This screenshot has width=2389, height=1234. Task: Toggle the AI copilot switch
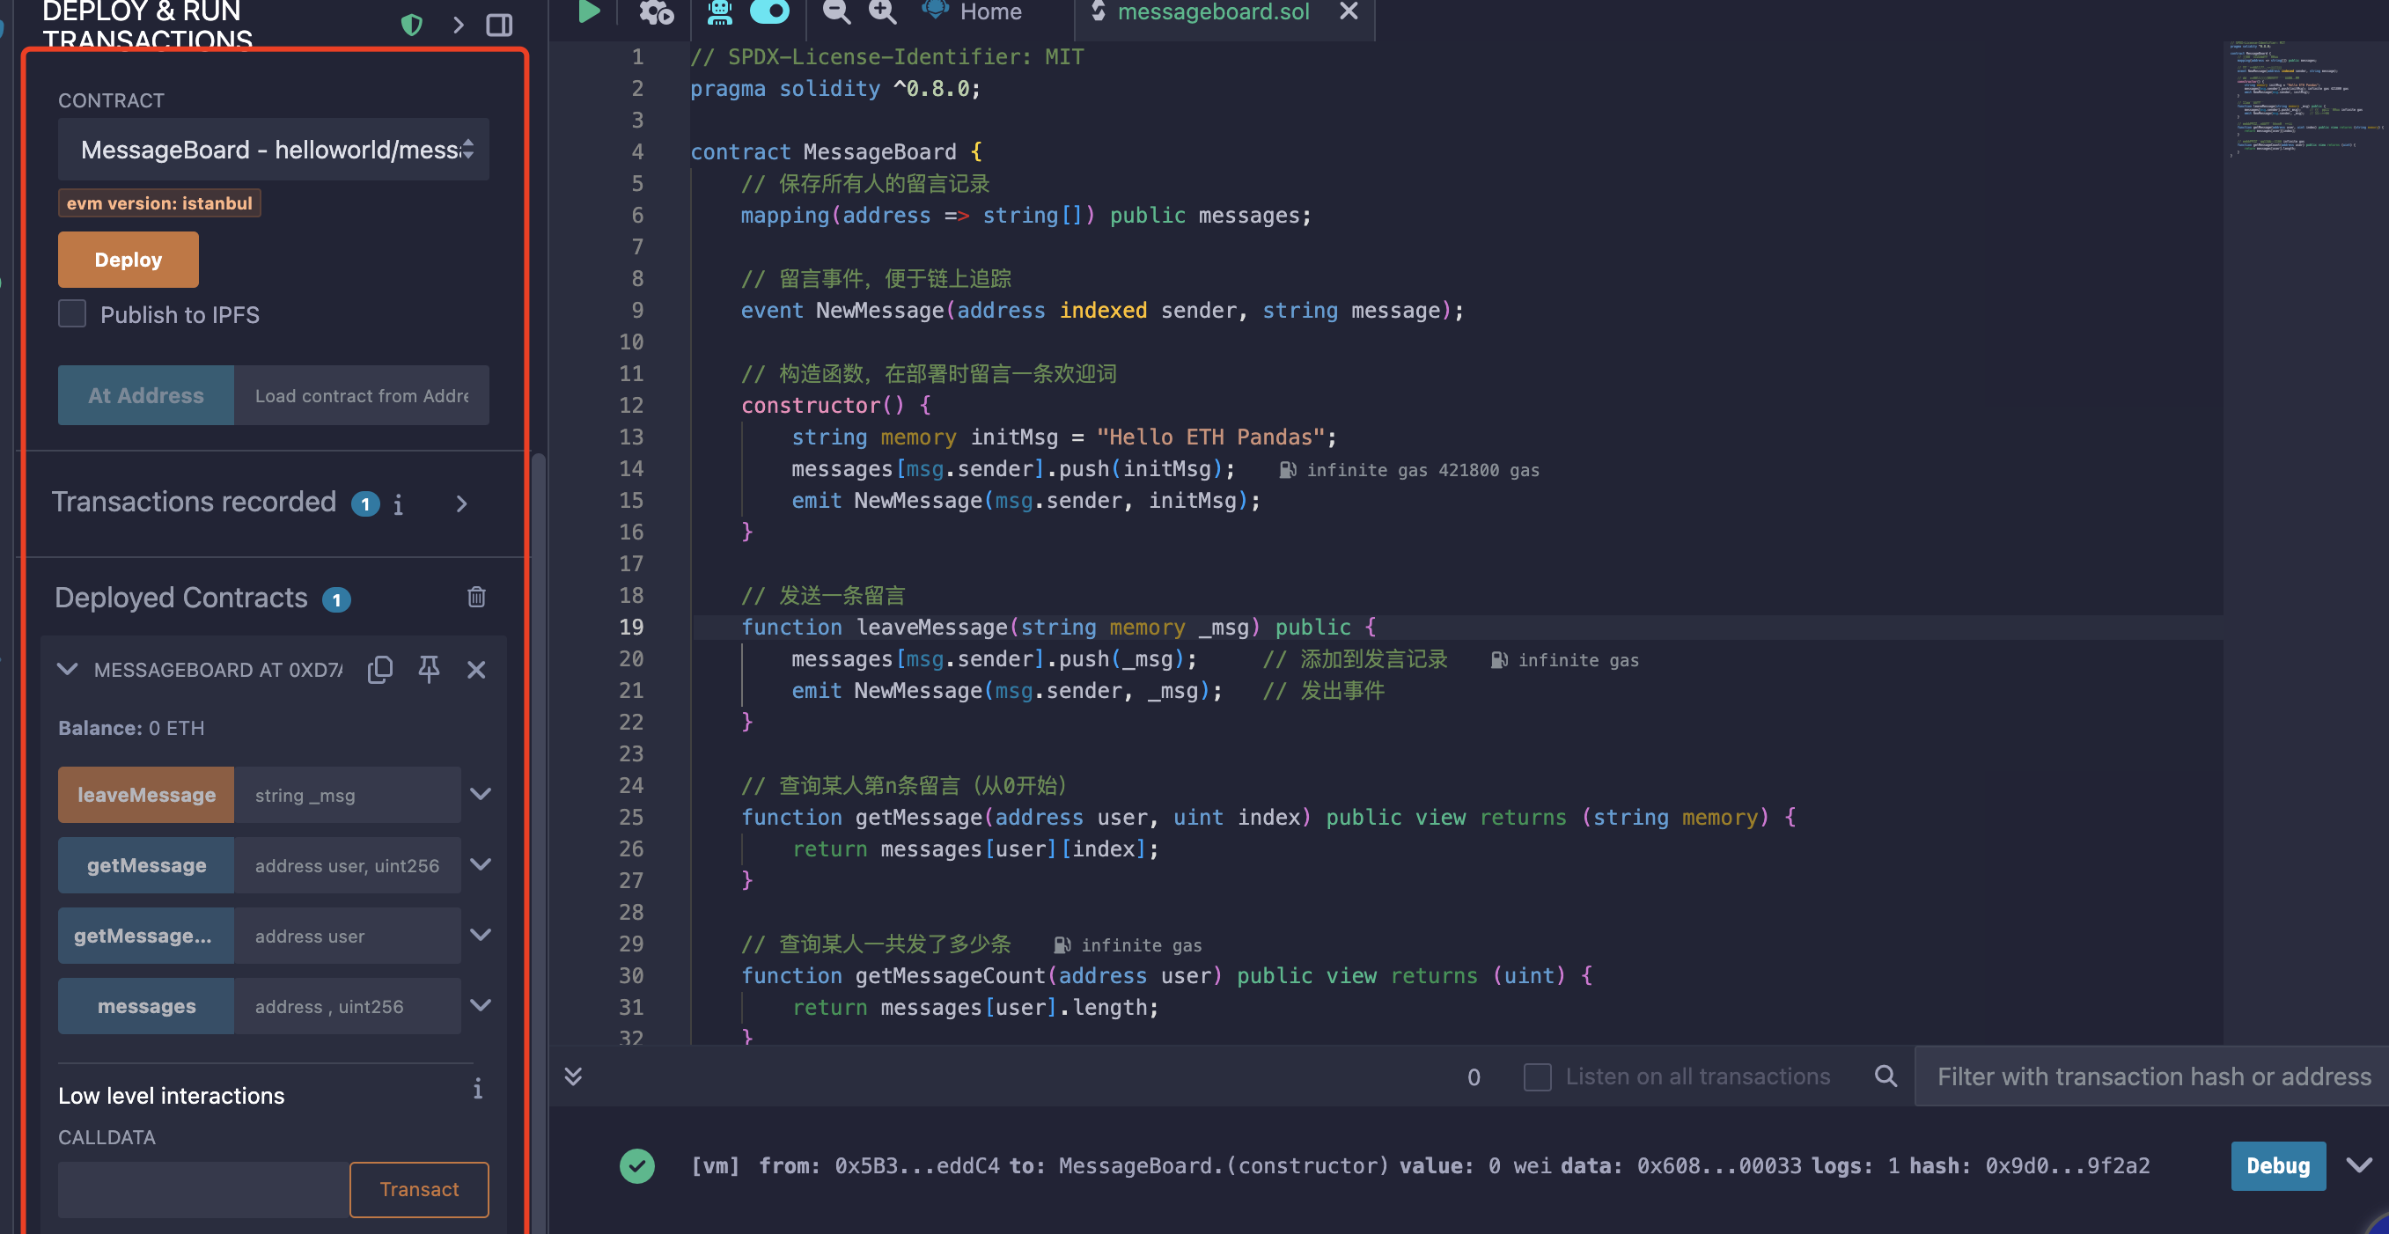[x=768, y=11]
